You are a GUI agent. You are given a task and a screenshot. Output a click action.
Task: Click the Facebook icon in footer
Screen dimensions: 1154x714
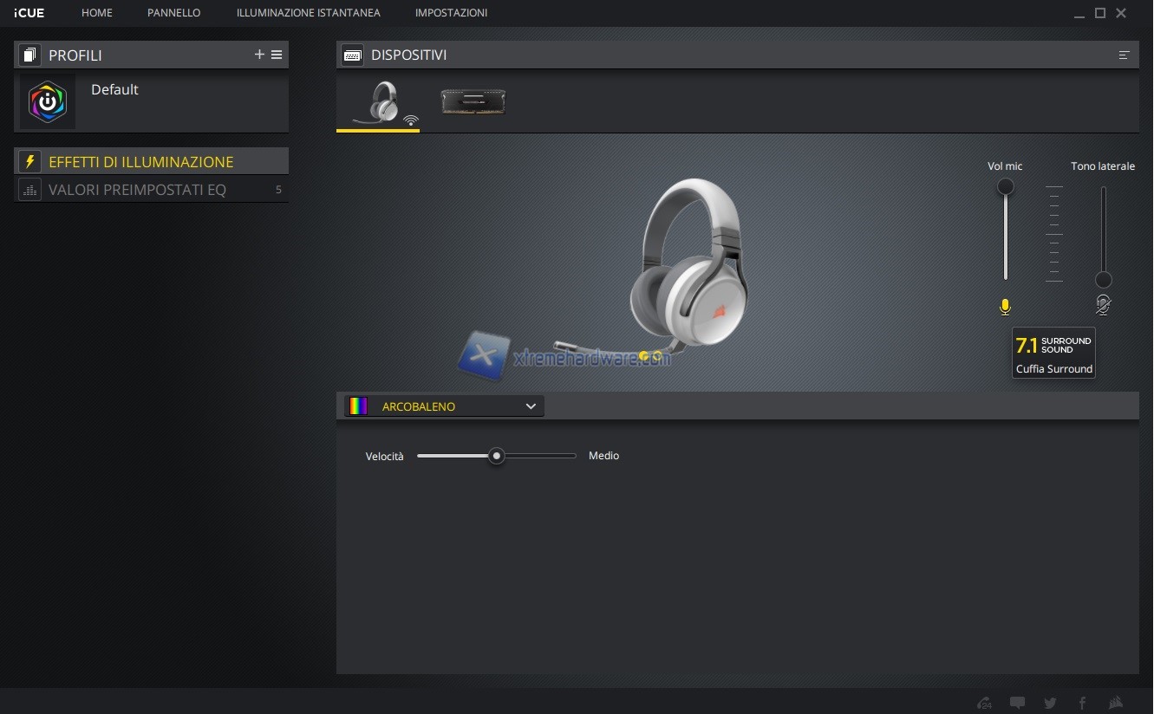click(x=1082, y=703)
